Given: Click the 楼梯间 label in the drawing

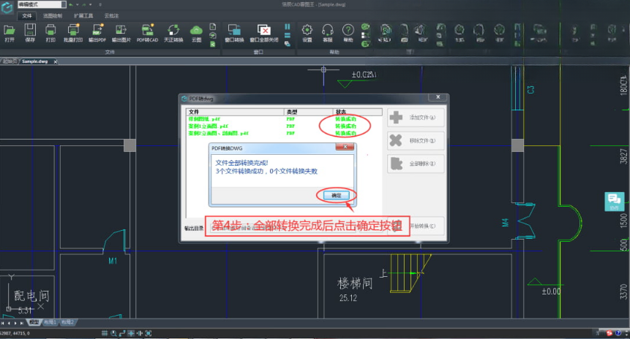Looking at the screenshot, I should click(x=355, y=283).
